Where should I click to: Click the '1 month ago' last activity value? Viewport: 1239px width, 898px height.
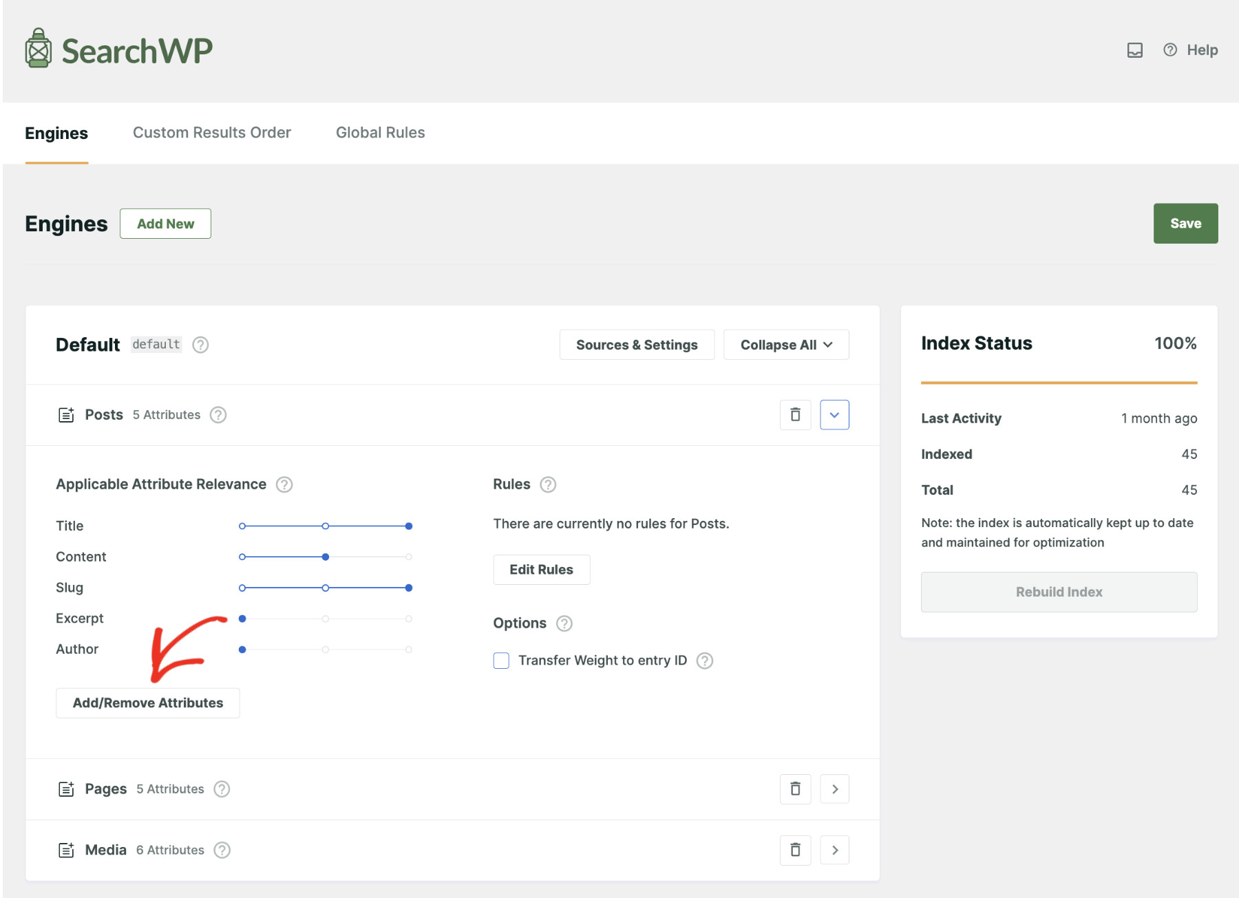[x=1159, y=418]
